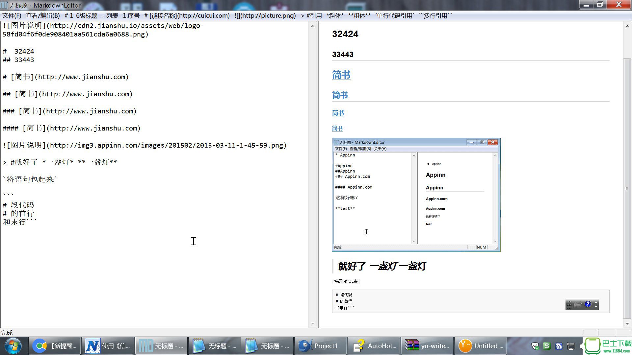Click editor pane scroll-down arrow
The image size is (632, 355).
click(x=312, y=324)
